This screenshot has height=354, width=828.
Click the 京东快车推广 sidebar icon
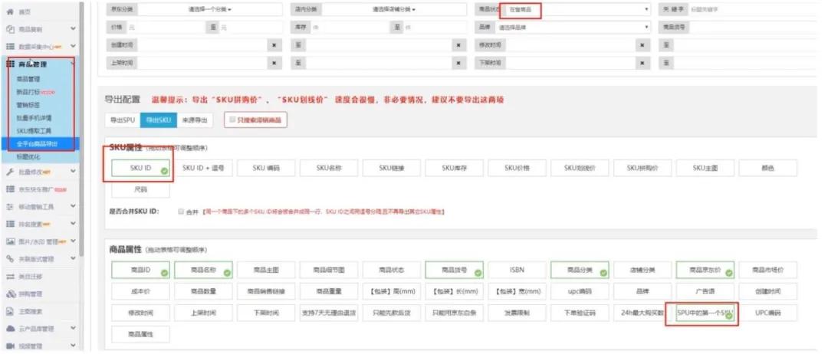click(9, 188)
